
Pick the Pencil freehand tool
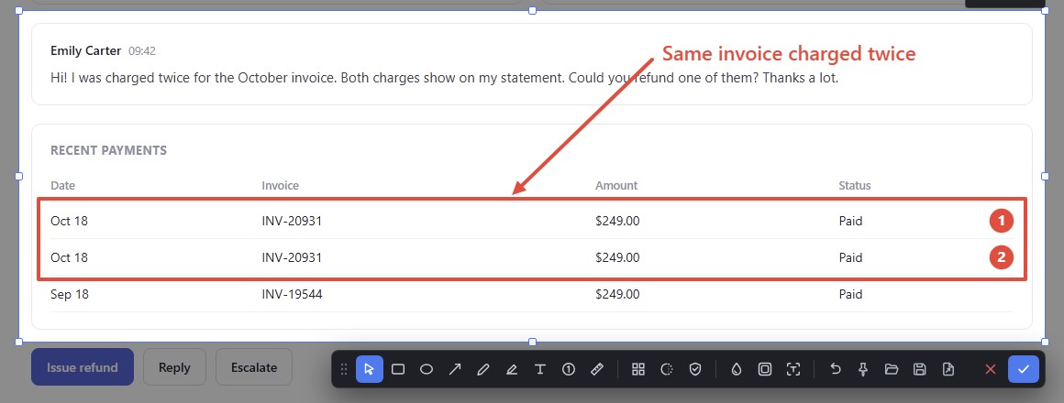[483, 369]
